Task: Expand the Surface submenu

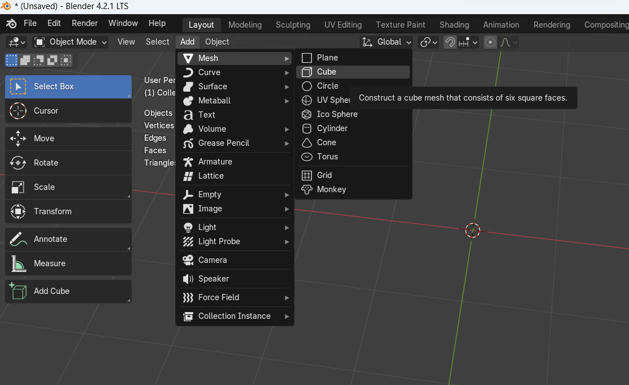Action: pyautogui.click(x=235, y=86)
